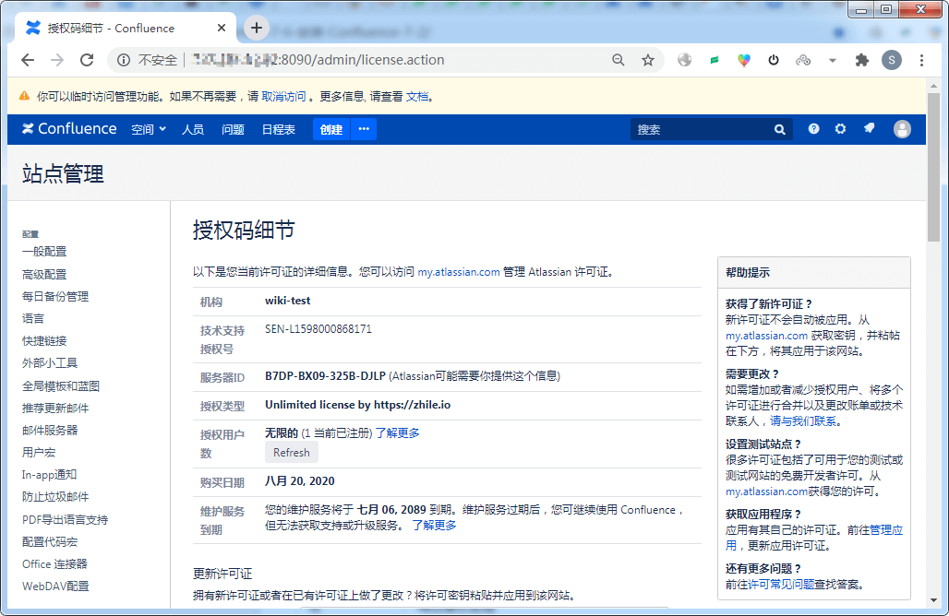Viewport: 949px width, 616px height.
Task: Click the Confluence logo to go home
Action: coord(69,129)
